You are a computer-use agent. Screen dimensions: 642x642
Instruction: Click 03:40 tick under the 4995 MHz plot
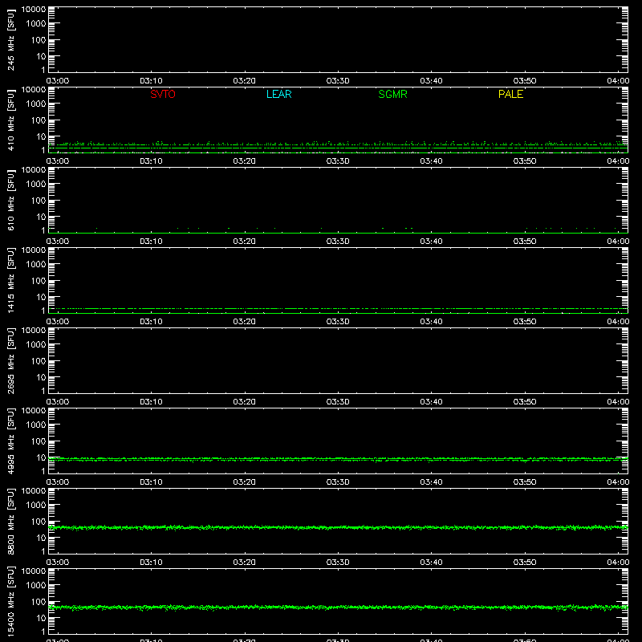tap(431, 482)
